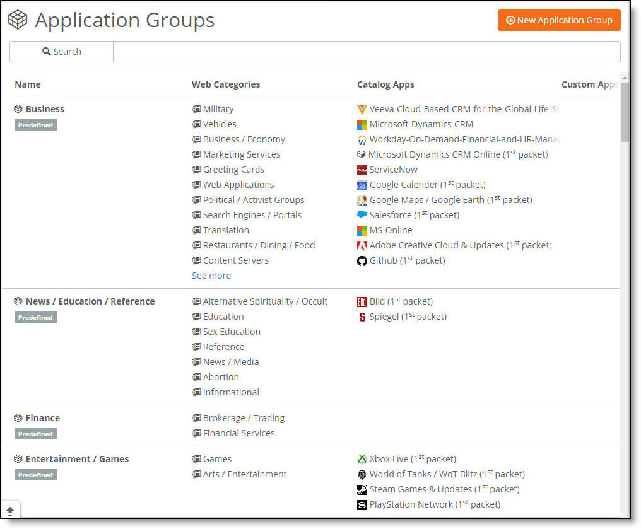The width and height of the screenshot is (641, 529).
Task: Click the Bild app icon
Action: click(x=362, y=302)
